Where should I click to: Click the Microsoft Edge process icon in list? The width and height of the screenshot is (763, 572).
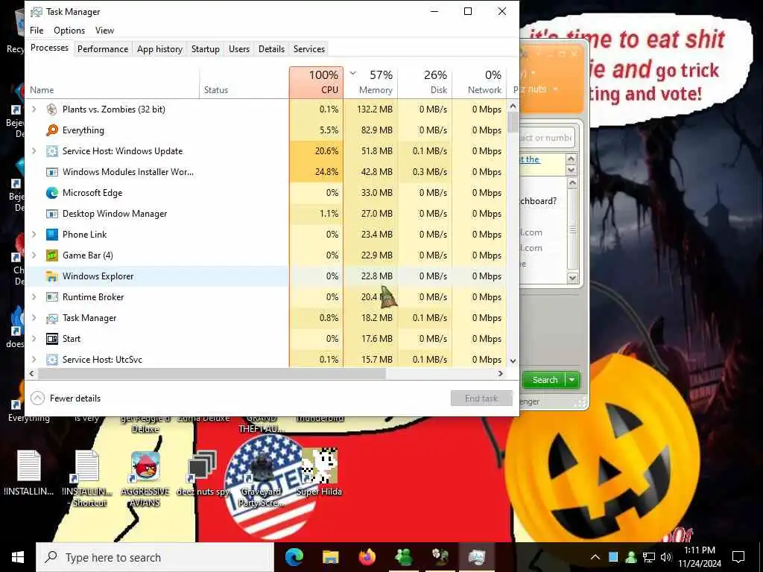pyautogui.click(x=51, y=193)
